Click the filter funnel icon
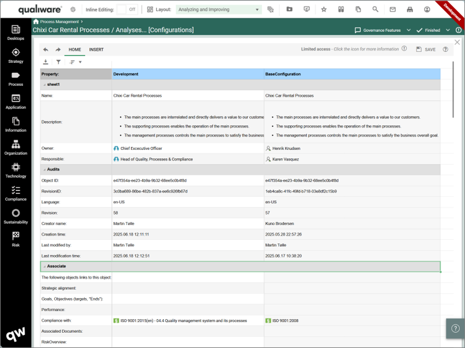Screen dimensions: 465x348 coord(58,62)
